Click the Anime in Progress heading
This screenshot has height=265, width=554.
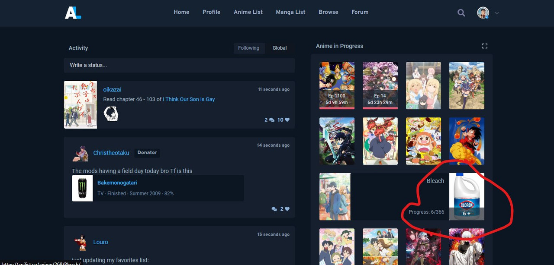tap(339, 46)
